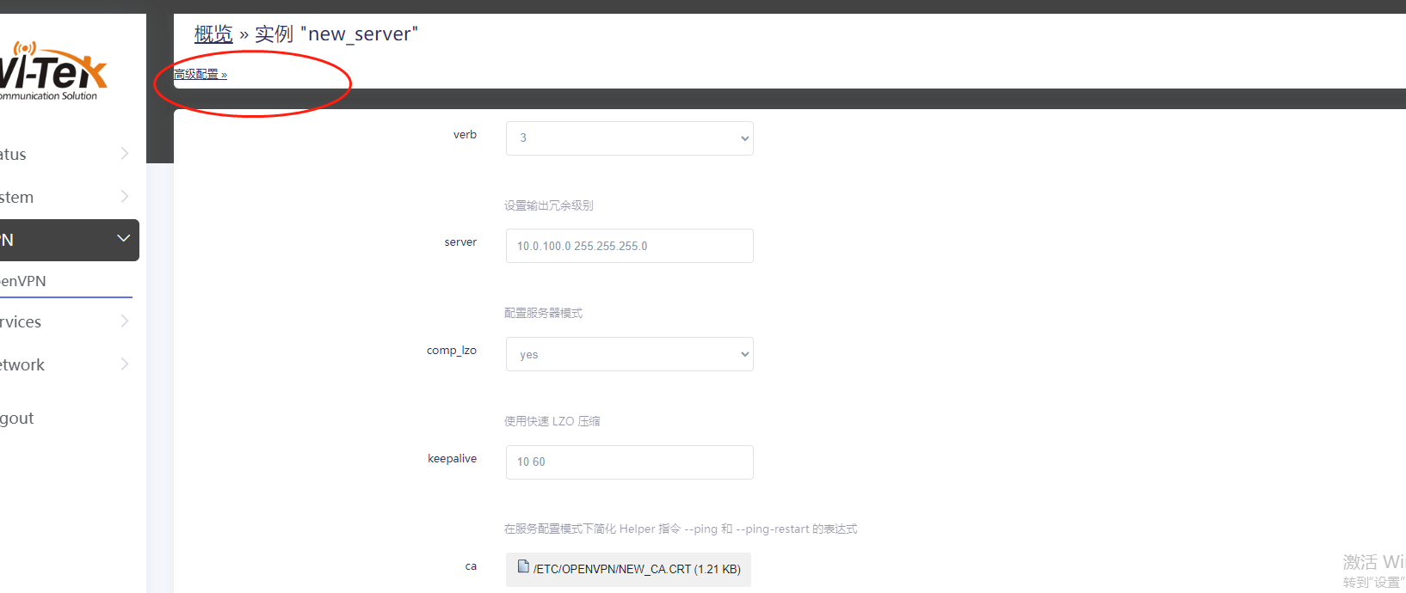
Task: Open the comp_lzo dropdown
Action: pos(629,354)
